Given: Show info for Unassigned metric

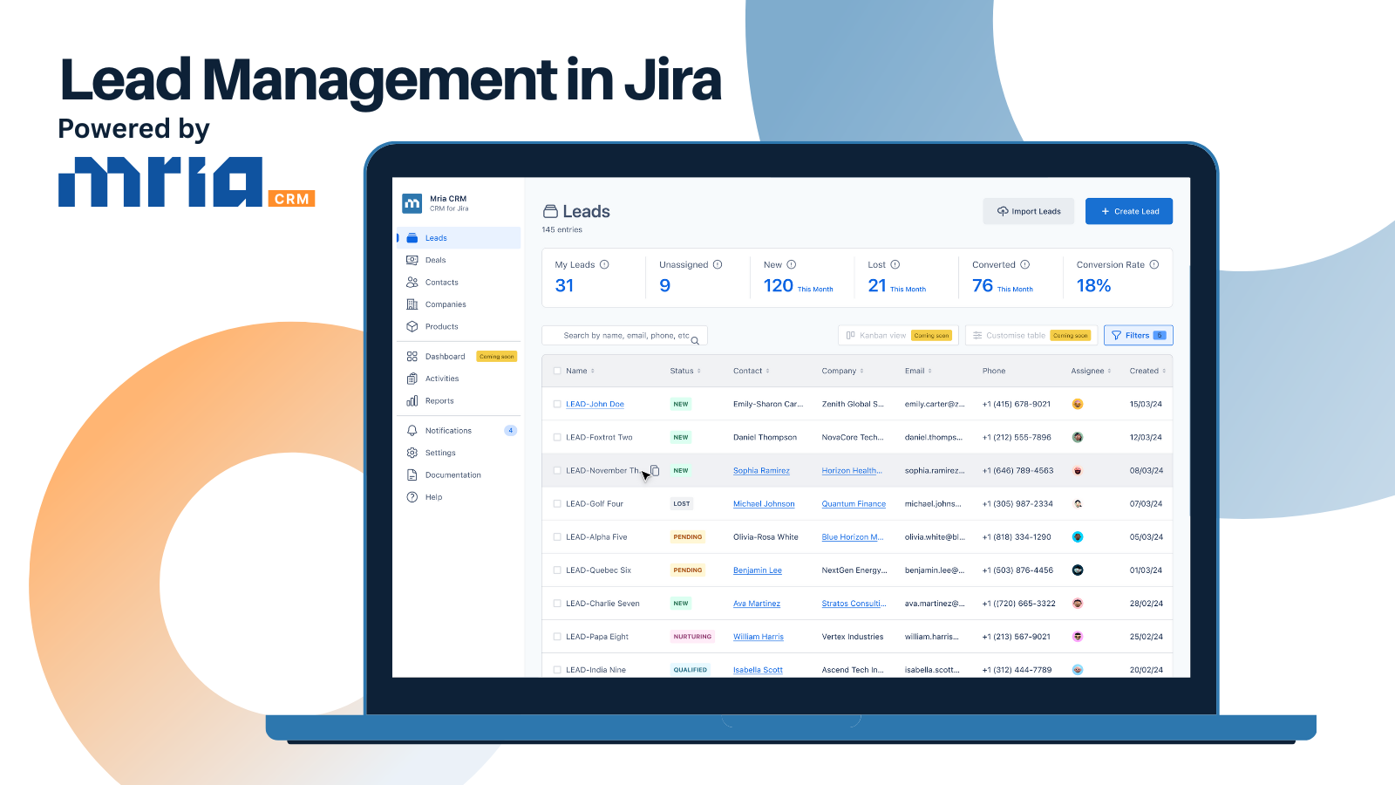Looking at the screenshot, I should click(x=718, y=264).
